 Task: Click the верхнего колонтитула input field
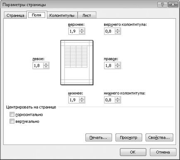pyautogui.click(x=109, y=31)
